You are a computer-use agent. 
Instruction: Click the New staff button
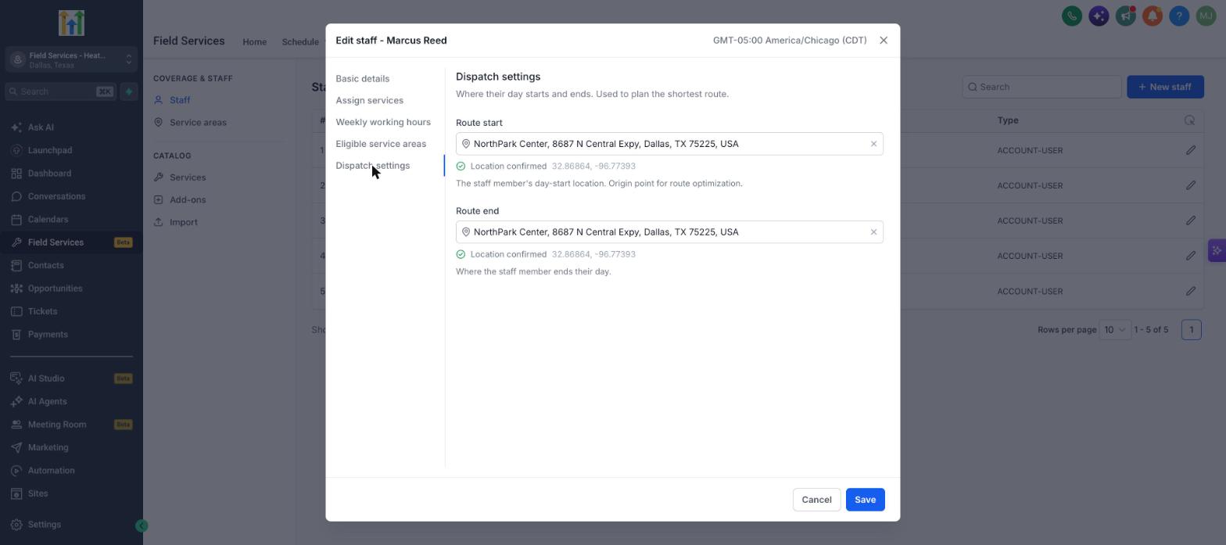pyautogui.click(x=1165, y=87)
